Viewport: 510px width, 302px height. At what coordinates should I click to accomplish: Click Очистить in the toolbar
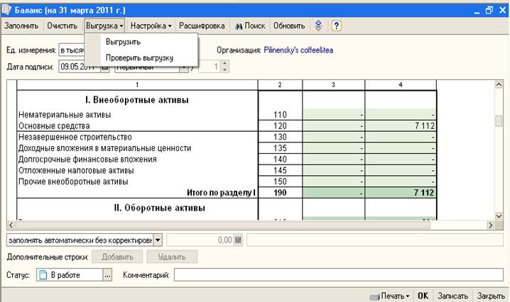[x=62, y=26]
